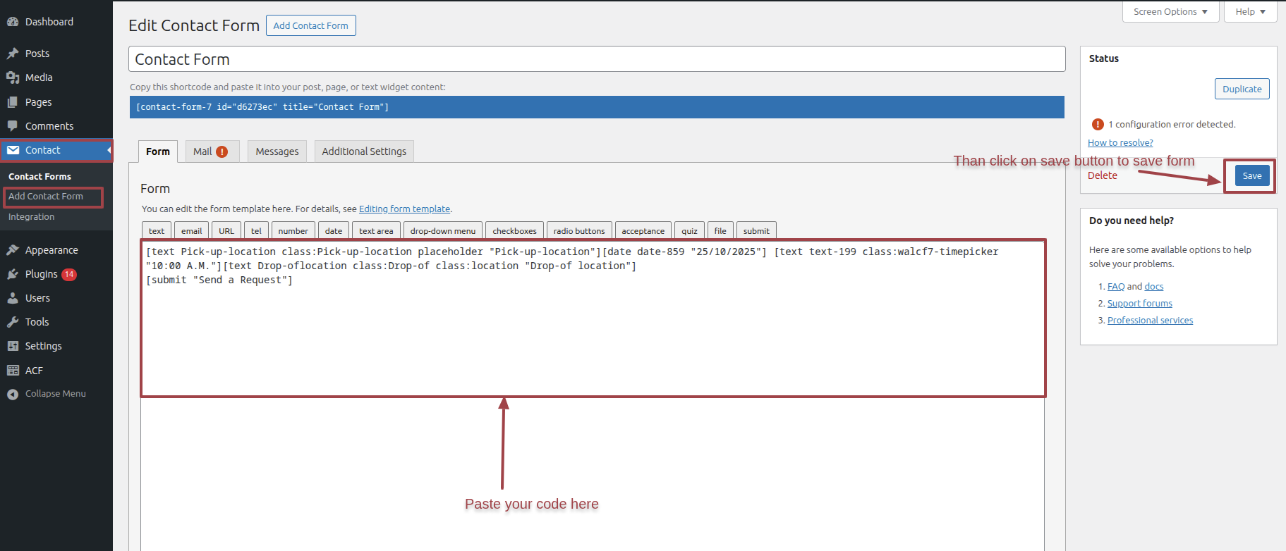The height and width of the screenshot is (551, 1286).
Task: Click the ACF menu icon
Action: pos(13,371)
